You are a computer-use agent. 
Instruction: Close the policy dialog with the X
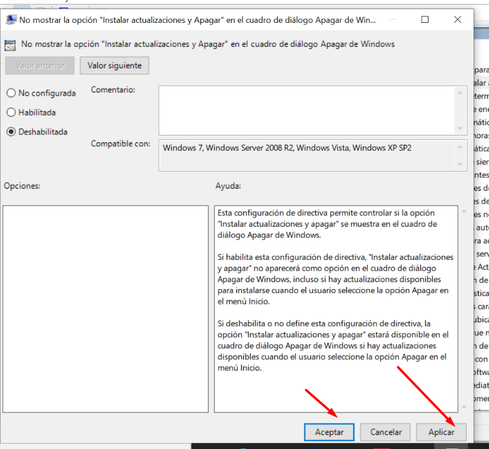tap(457, 19)
